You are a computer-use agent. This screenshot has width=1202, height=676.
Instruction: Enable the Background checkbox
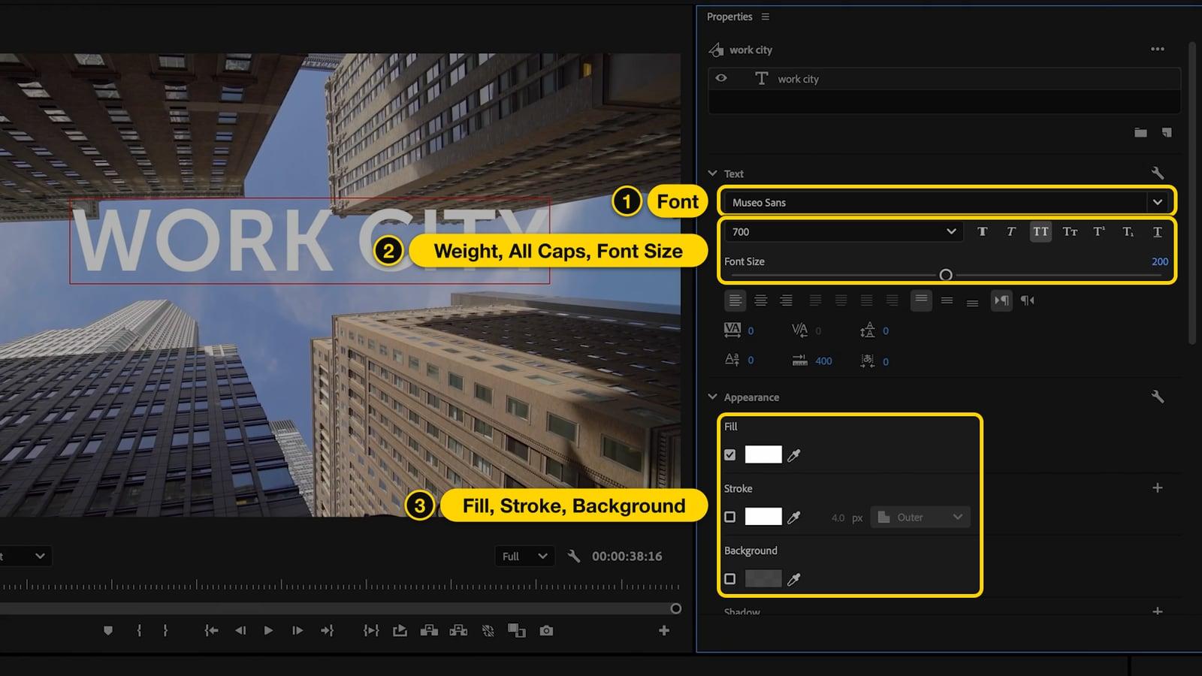click(x=730, y=579)
